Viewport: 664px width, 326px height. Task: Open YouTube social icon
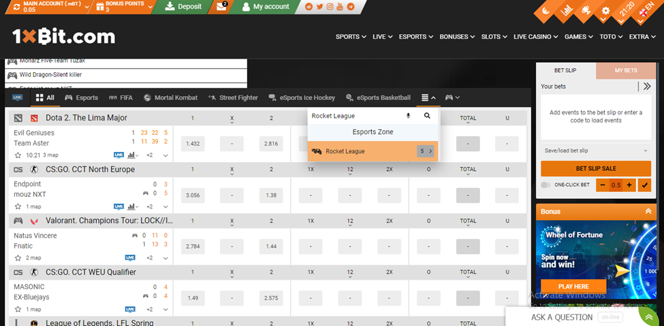click(340, 7)
